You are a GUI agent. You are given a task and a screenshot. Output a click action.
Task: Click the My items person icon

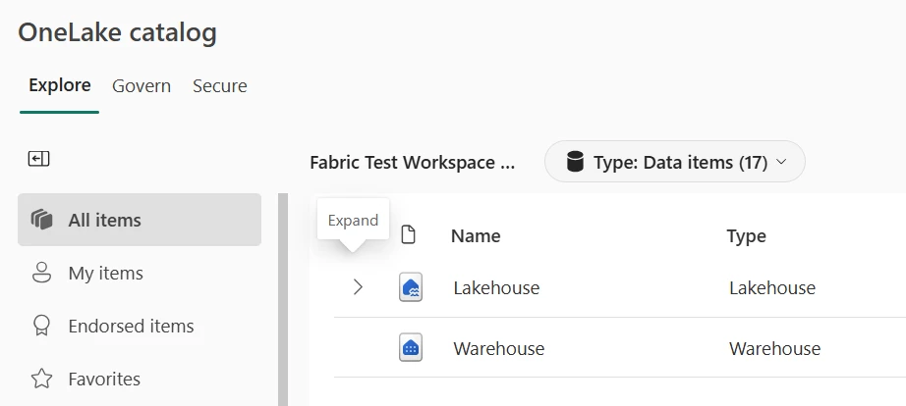41,273
